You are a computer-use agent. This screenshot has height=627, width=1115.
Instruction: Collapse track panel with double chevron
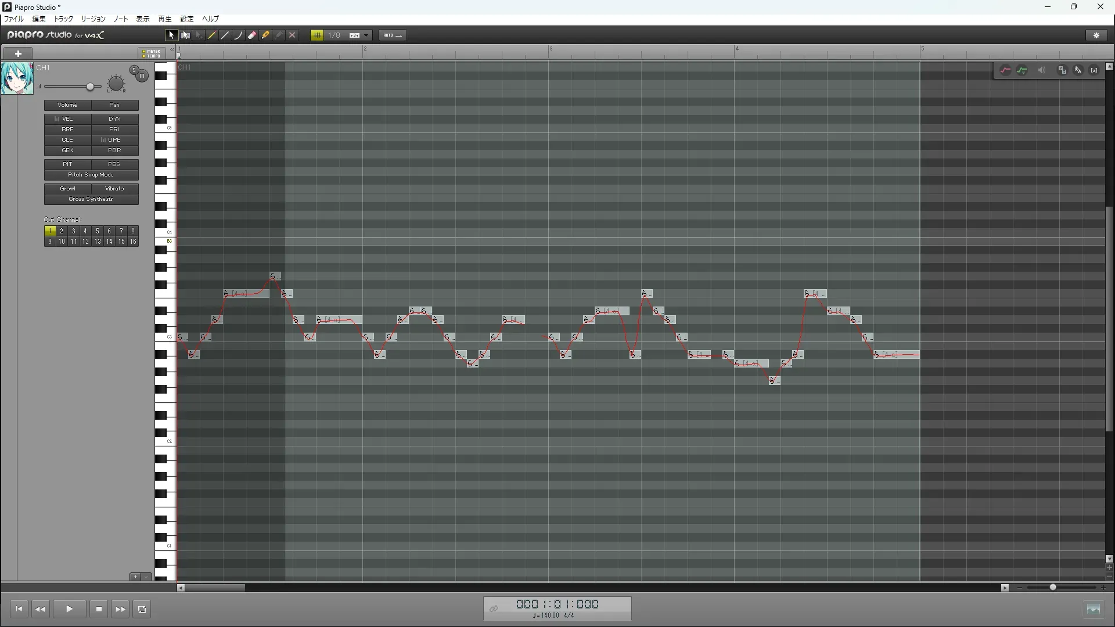(172, 50)
